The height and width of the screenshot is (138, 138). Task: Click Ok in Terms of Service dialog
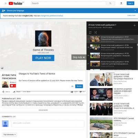72,86
